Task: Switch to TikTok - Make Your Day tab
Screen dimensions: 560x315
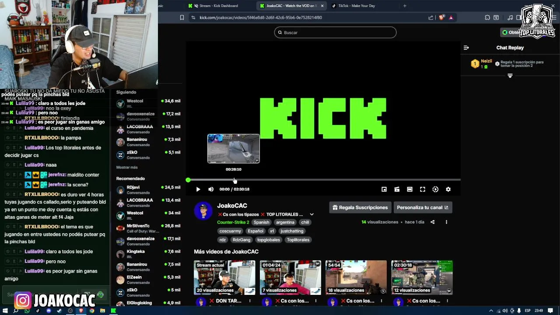Action: coord(357,6)
